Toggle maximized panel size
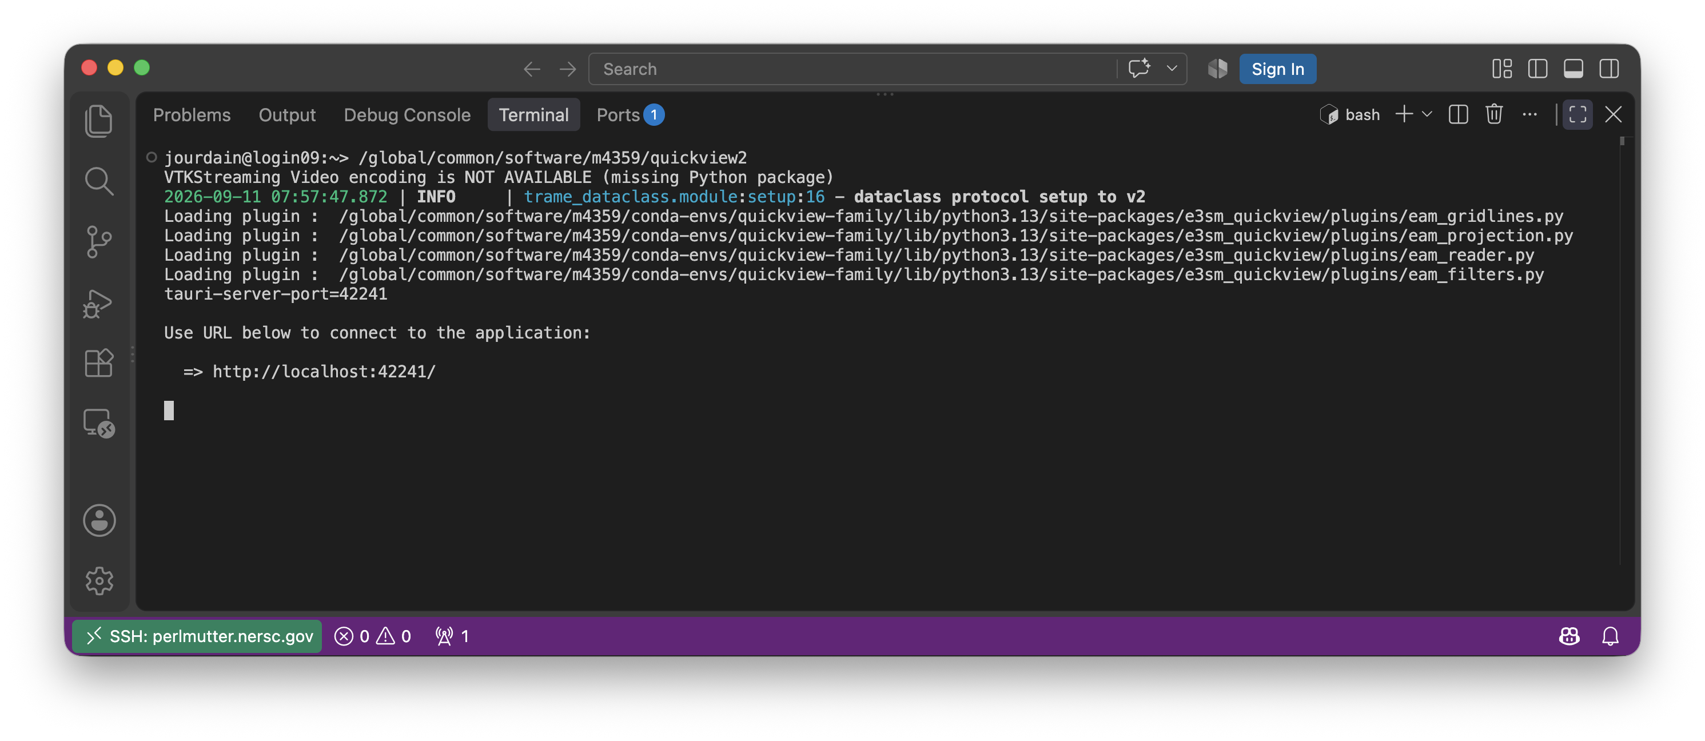 tap(1578, 114)
